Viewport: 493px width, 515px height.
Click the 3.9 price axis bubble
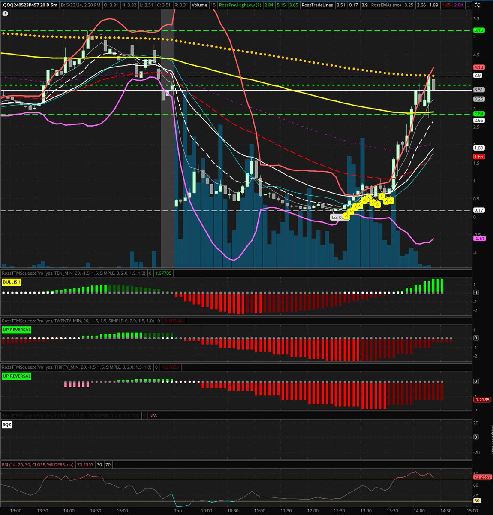click(477, 75)
